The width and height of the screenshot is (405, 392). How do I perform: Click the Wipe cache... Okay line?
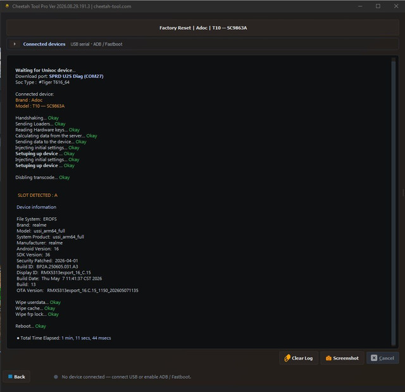point(35,308)
